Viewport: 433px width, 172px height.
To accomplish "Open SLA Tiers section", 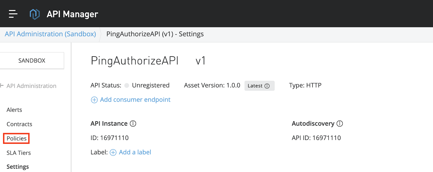I will 19,153.
